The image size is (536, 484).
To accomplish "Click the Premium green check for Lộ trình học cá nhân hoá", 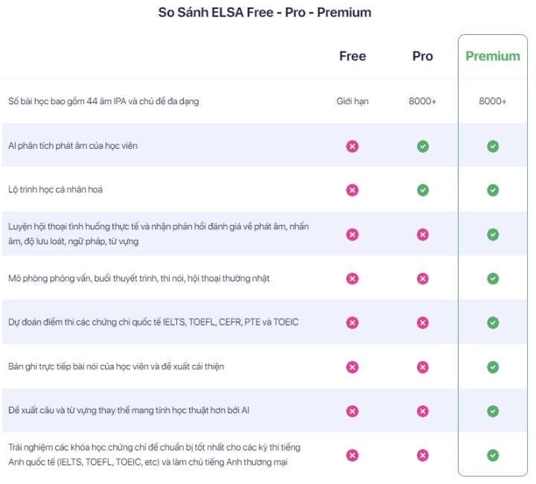I will point(493,190).
